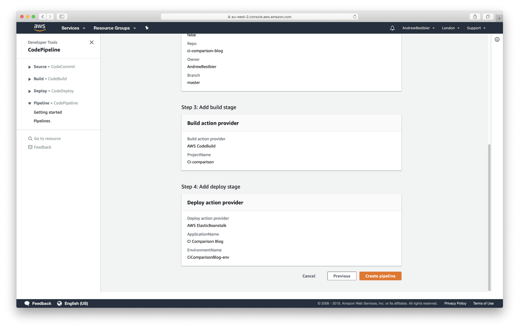Open the notifications bell icon
This screenshot has height=329, width=519.
point(392,28)
